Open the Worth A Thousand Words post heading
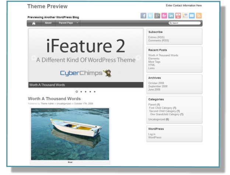 pyautogui.click(x=54, y=99)
